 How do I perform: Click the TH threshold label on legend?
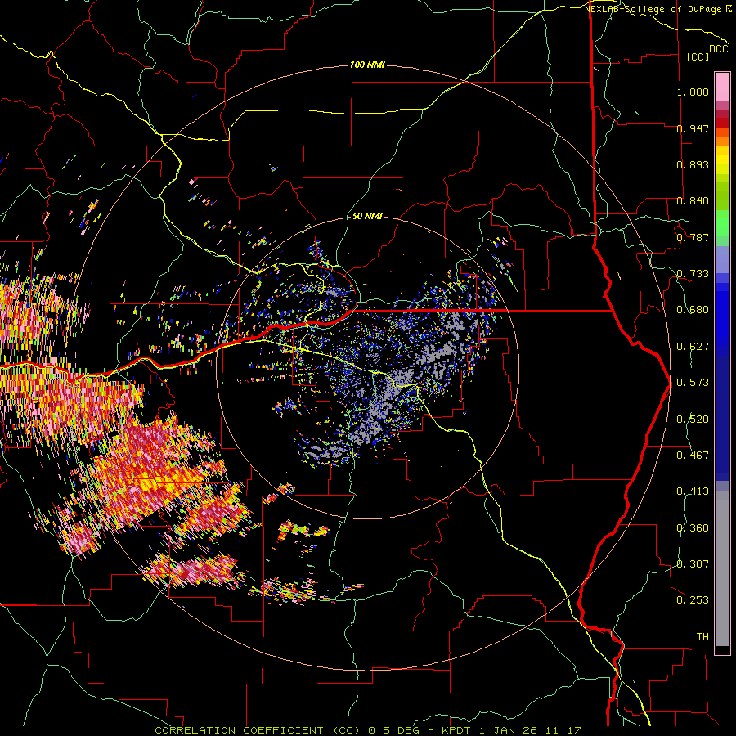pos(702,637)
